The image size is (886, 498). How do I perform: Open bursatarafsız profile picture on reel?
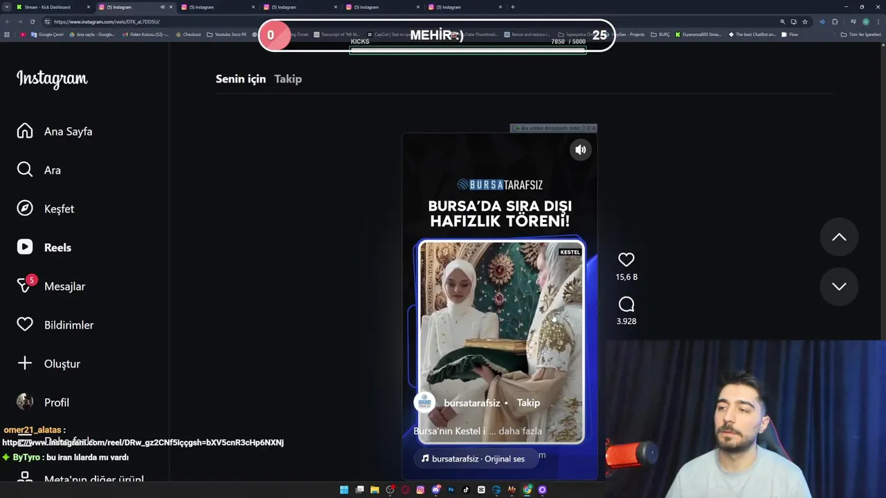(424, 403)
